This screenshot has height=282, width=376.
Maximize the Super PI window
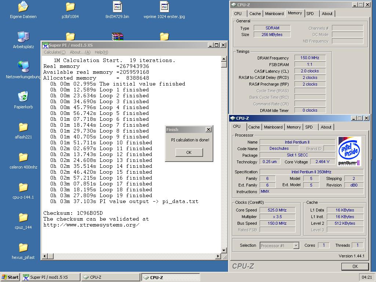click(217, 45)
